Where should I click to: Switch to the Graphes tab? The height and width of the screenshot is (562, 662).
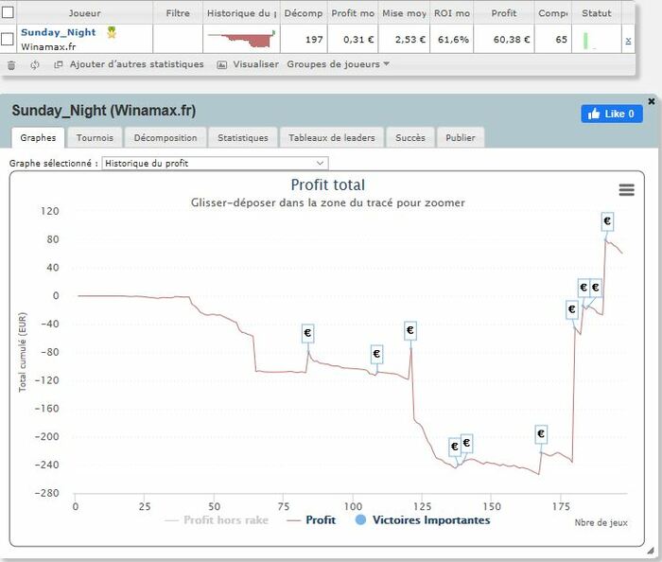point(38,137)
